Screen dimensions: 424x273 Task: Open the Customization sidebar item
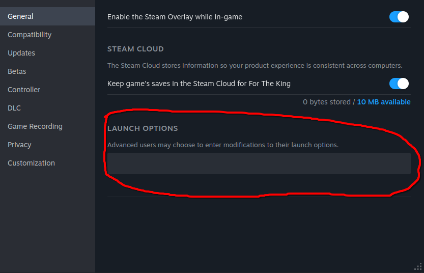(31, 163)
